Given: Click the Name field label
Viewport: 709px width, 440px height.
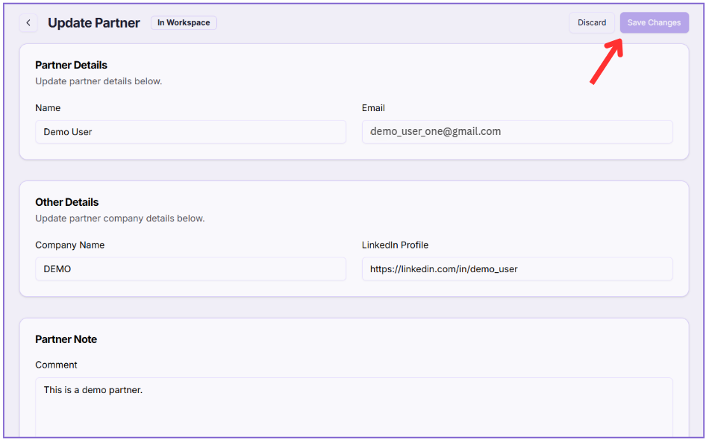Looking at the screenshot, I should click(48, 108).
